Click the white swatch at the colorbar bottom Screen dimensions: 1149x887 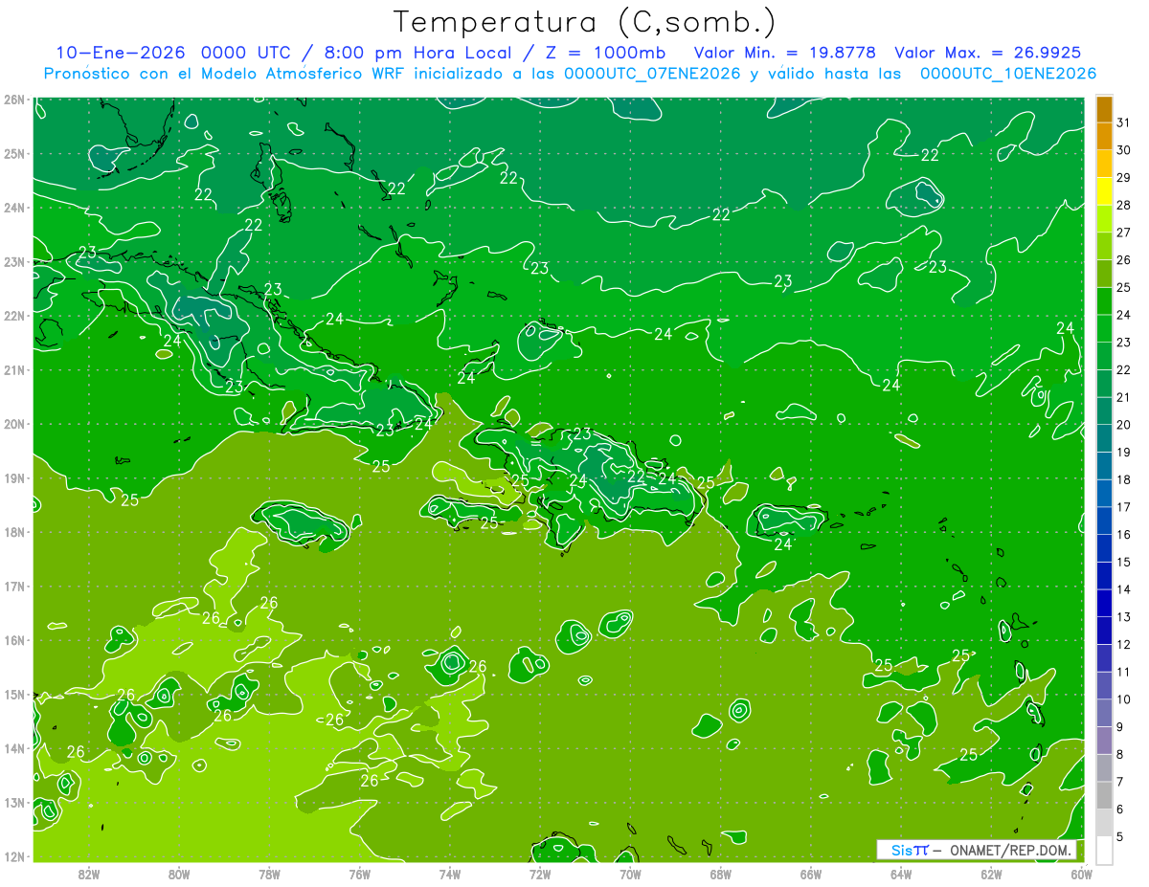click(1104, 850)
